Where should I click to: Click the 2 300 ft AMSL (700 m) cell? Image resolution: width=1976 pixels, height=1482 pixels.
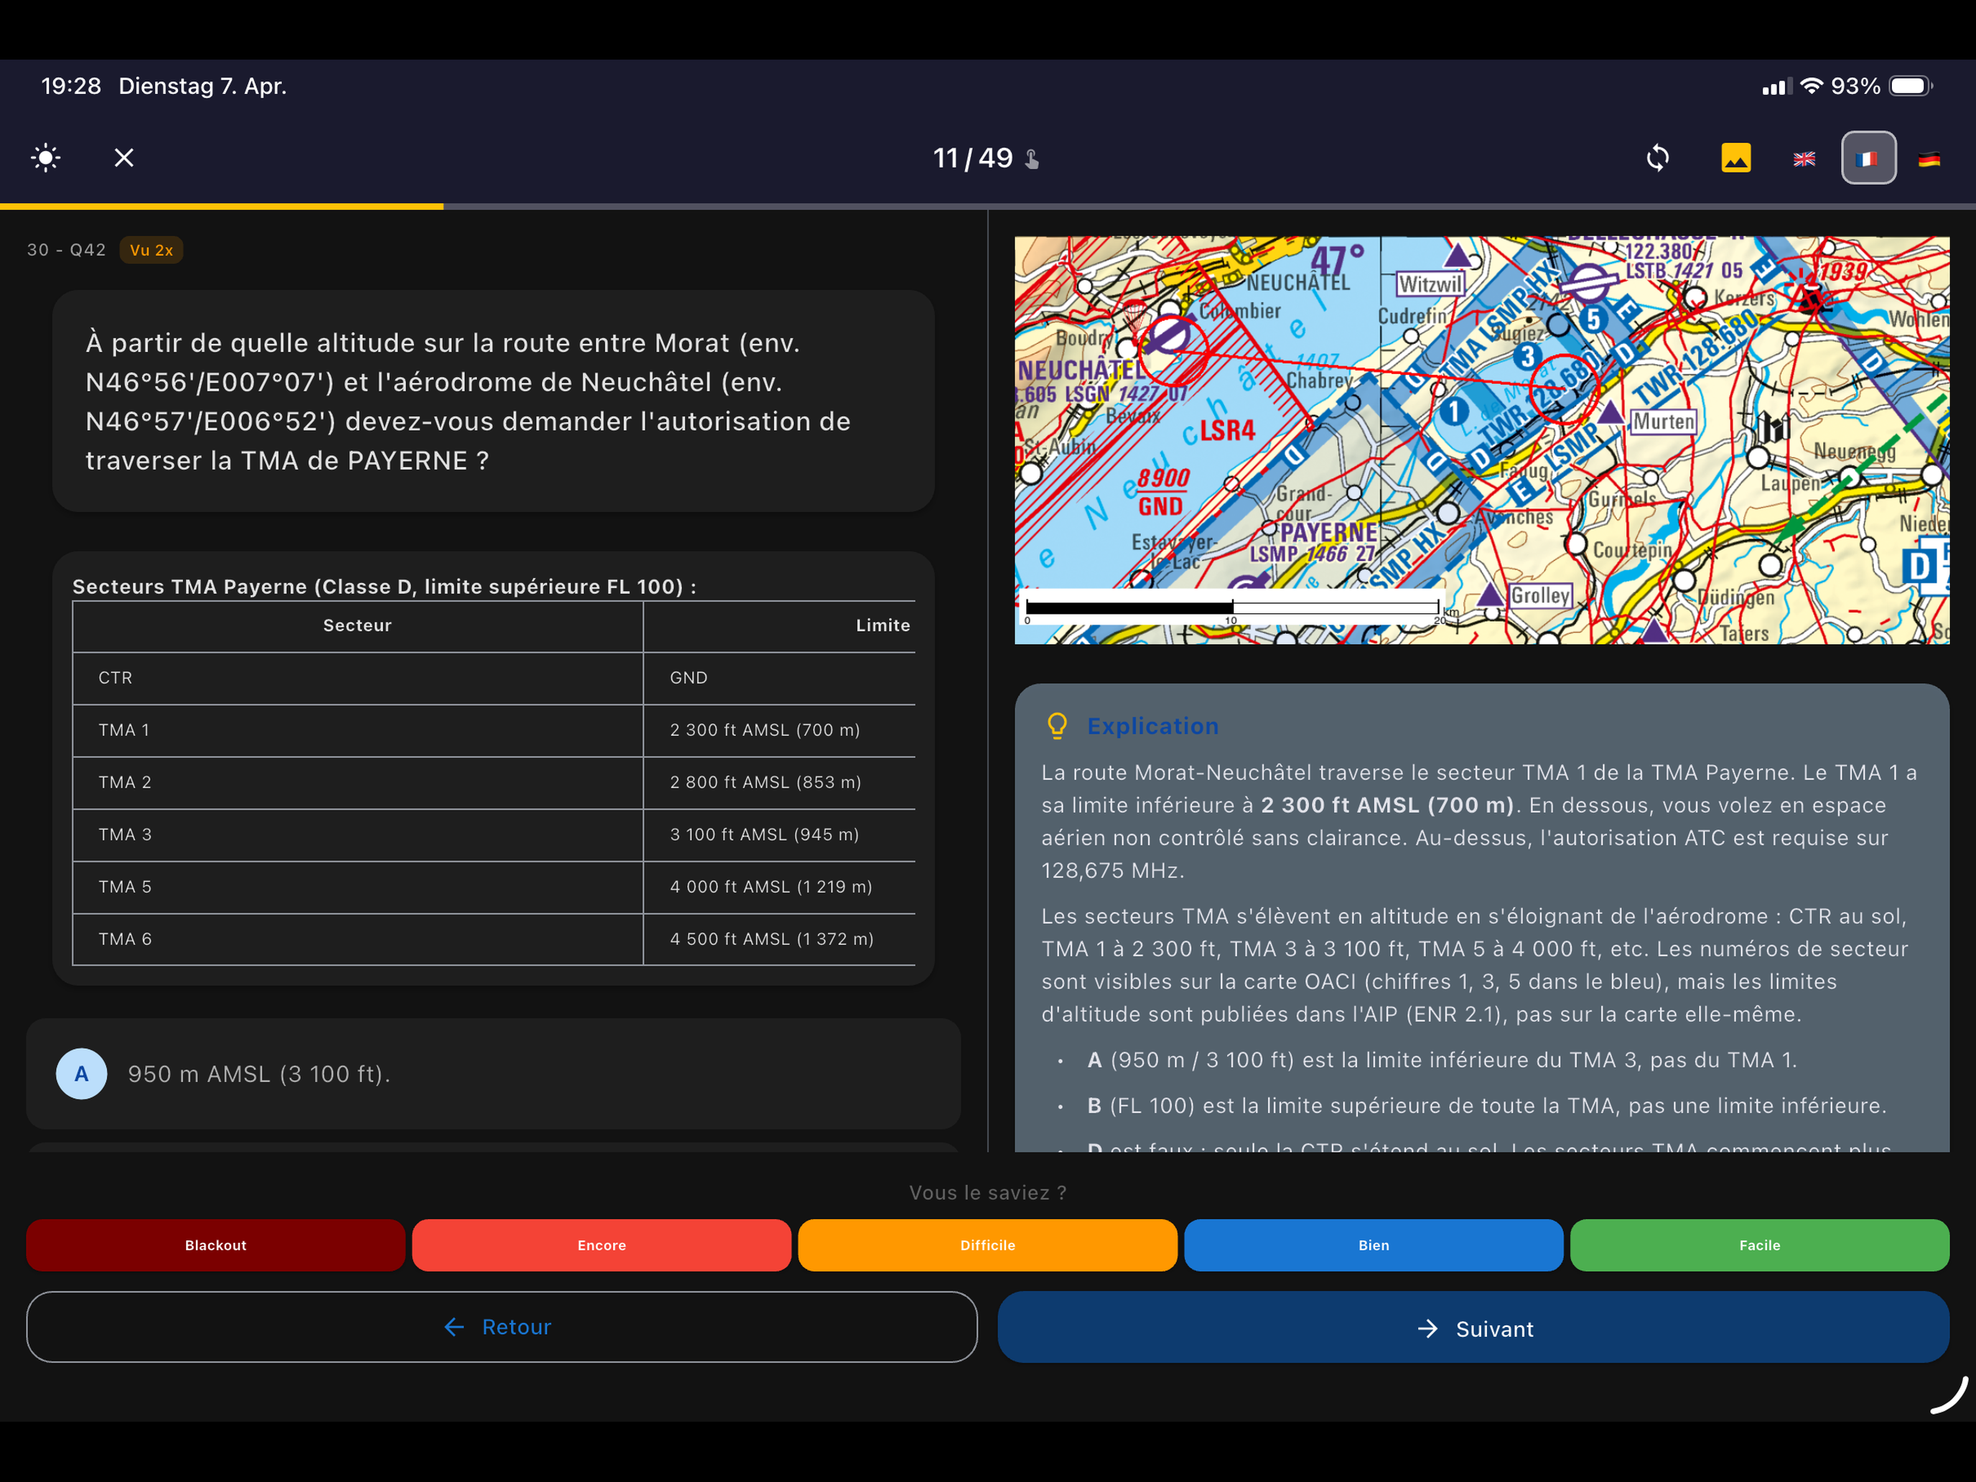[x=779, y=730]
